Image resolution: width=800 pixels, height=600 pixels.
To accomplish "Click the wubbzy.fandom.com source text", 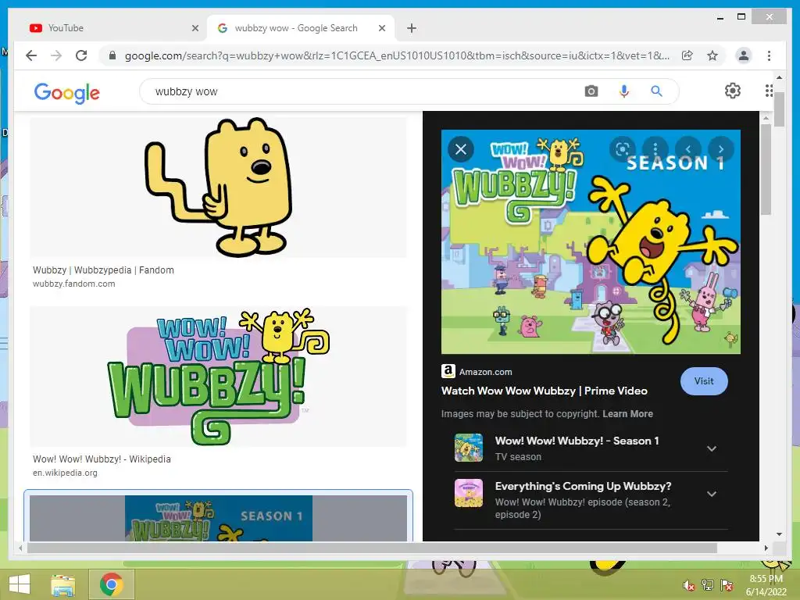I will 74,284.
